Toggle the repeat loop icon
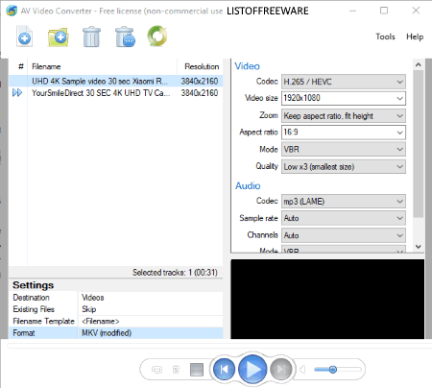 point(156,370)
